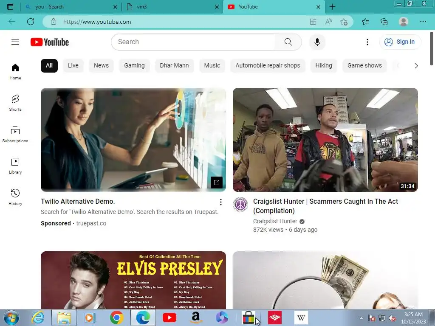View site information lock icon
Screen dimensions: 435x326
coord(54,22)
